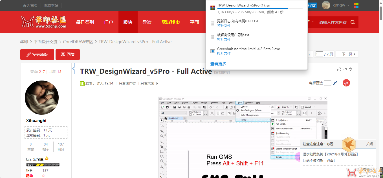Screen dimensions: 383x178
Task: Click the printer icon for this thread
Action: pos(339,69)
